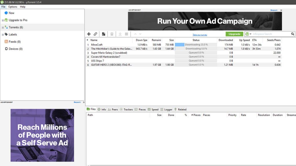Start the selected torrent with download icon
Viewport: 296px width, 166px height.
120,34
